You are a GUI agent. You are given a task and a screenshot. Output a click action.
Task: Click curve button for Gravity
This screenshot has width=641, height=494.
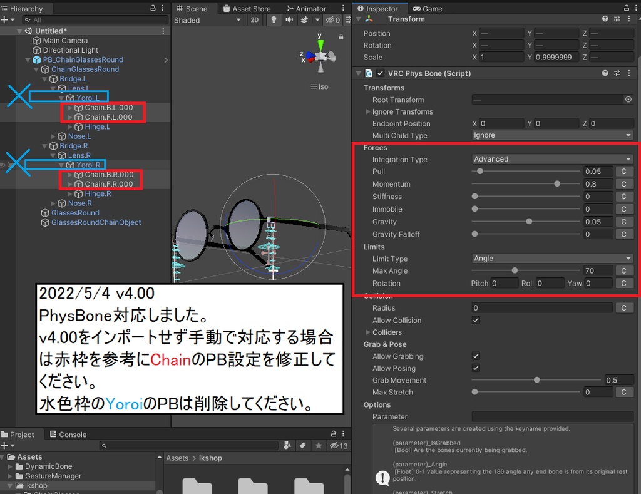(x=624, y=222)
